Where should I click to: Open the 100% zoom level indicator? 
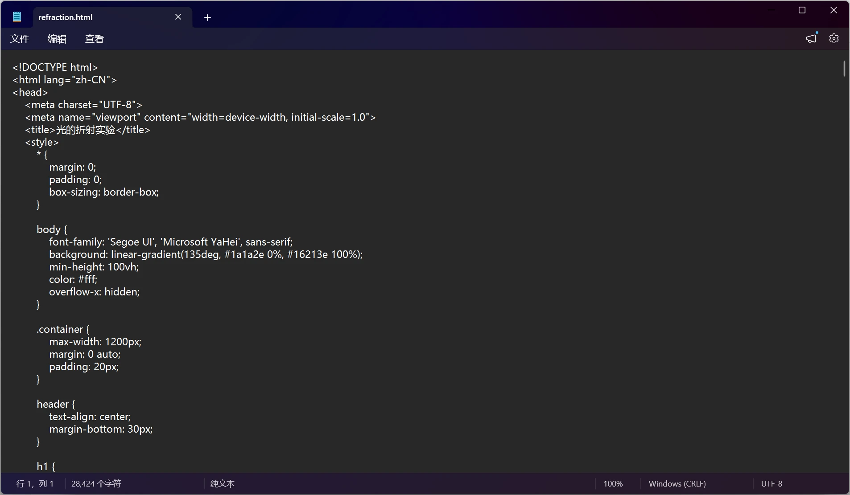[613, 484]
